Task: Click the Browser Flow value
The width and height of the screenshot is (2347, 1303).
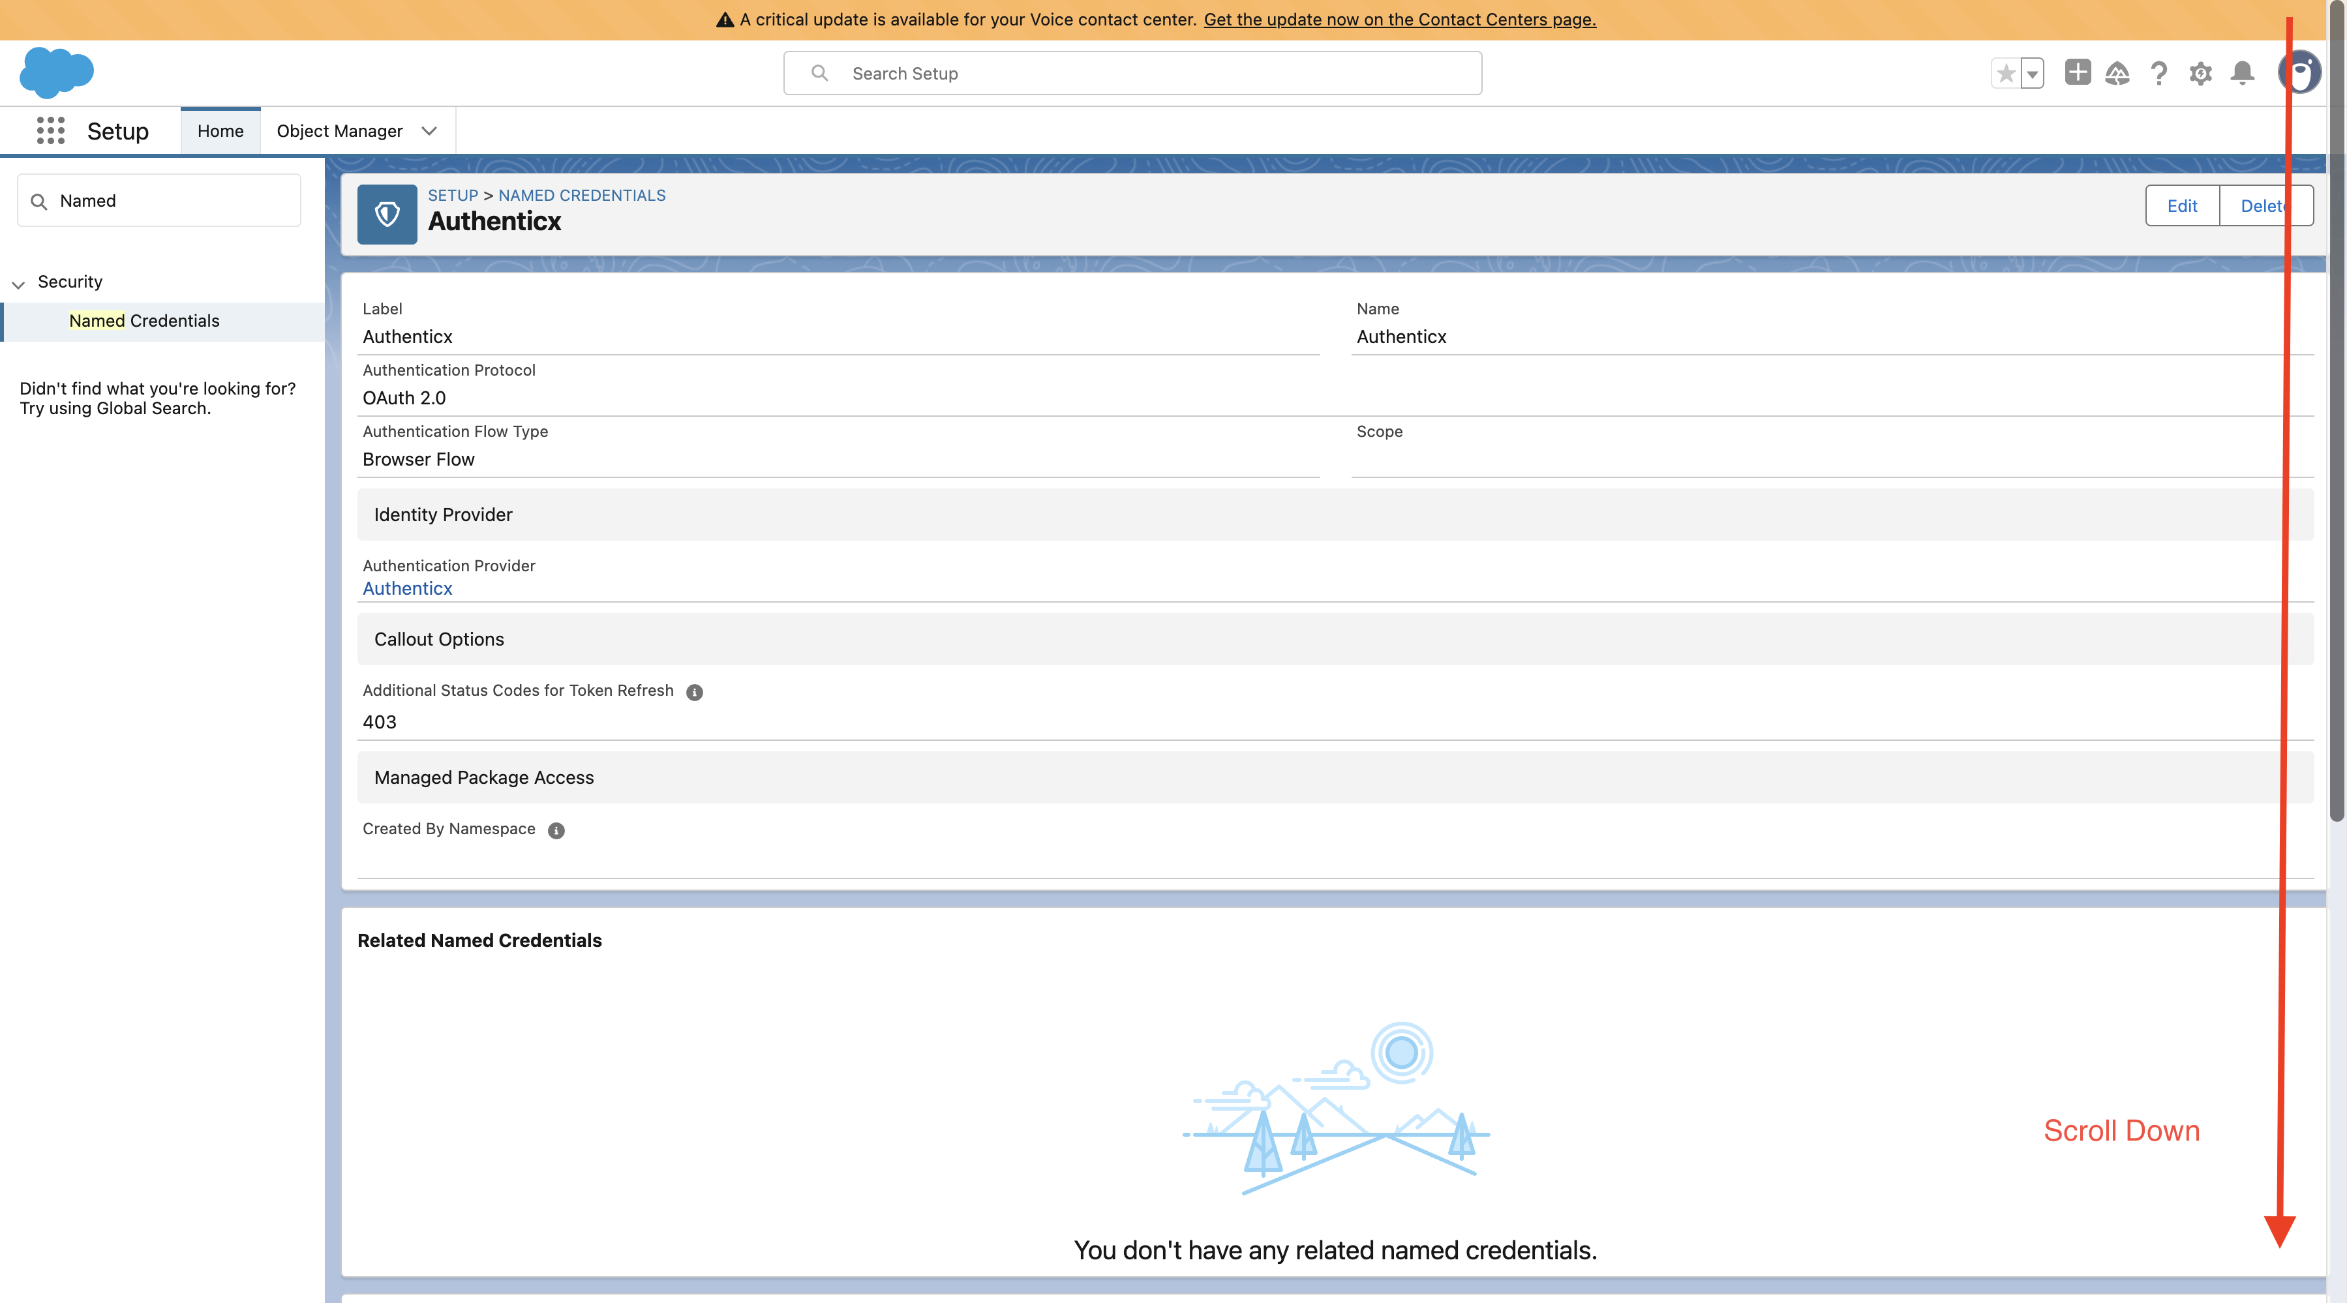Action: tap(418, 459)
